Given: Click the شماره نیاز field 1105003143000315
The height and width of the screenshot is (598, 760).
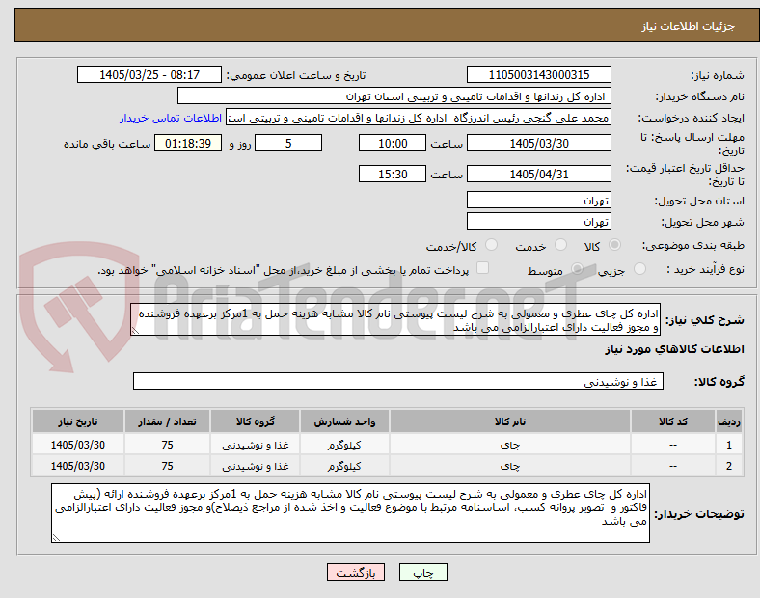Looking at the screenshot, I should coord(538,74).
